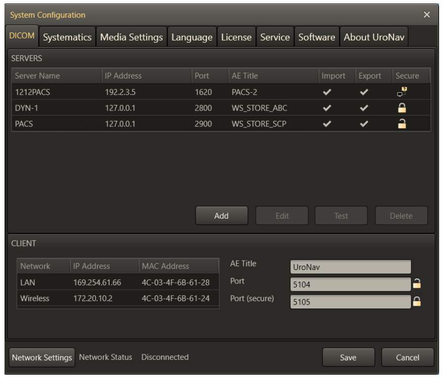Click the Disconnected network status text

click(x=165, y=357)
